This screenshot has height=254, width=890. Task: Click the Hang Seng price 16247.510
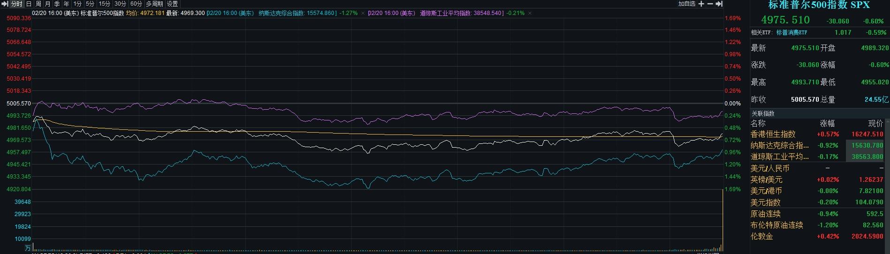coord(867,134)
